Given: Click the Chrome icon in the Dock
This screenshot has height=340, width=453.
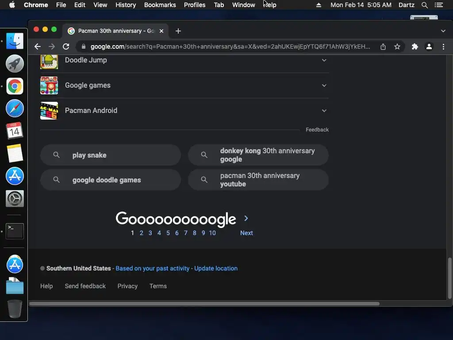Looking at the screenshot, I should click(x=15, y=86).
